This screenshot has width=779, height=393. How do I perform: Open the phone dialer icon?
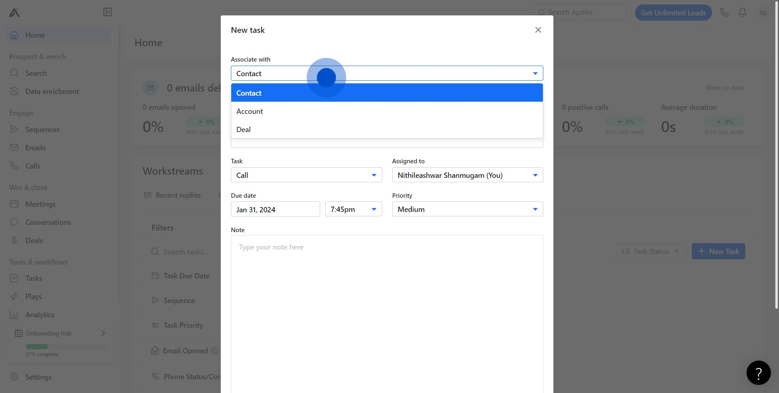coord(724,13)
